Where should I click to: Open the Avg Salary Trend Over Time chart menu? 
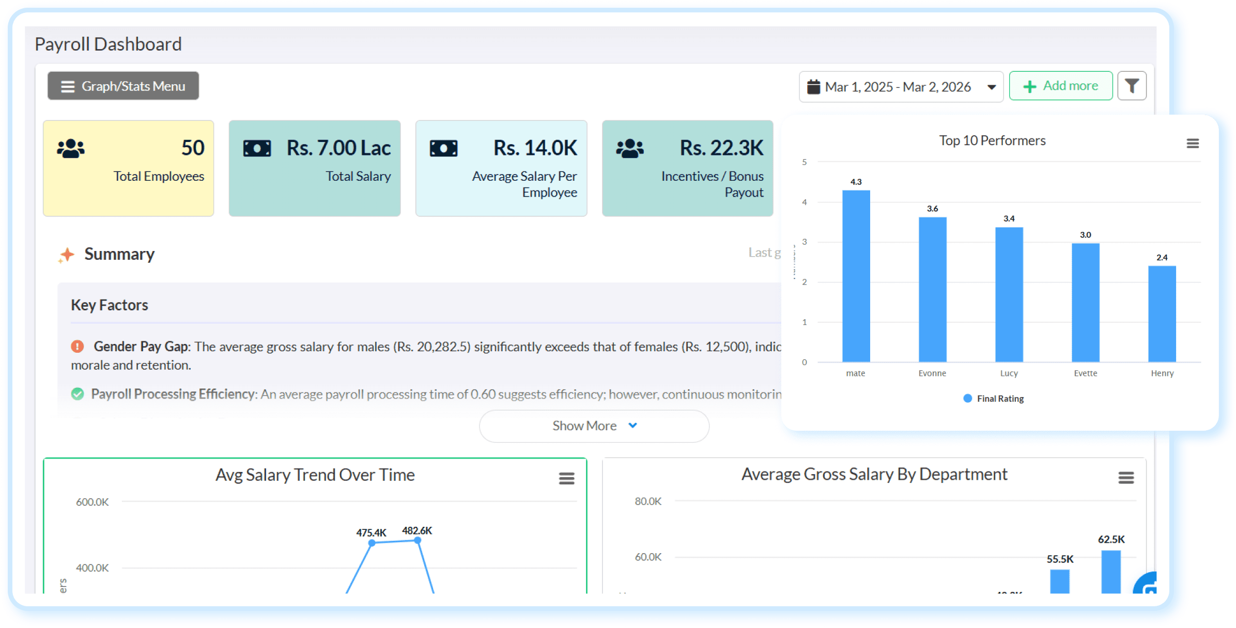(x=566, y=479)
